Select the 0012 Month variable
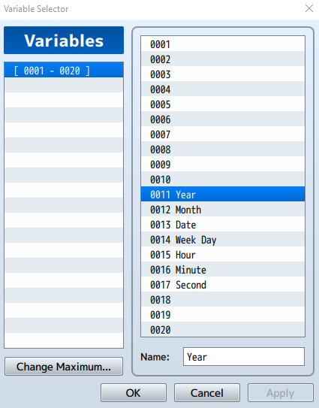319x408 pixels. [223, 209]
